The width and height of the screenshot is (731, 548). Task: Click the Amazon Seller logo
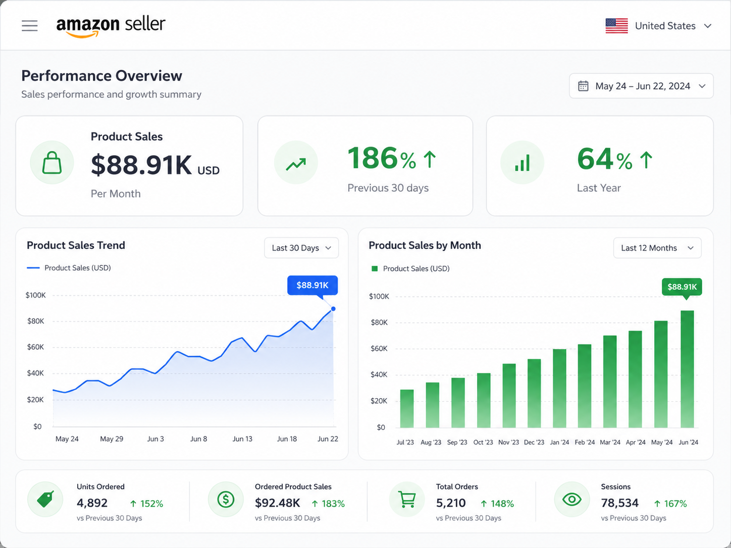pos(111,27)
